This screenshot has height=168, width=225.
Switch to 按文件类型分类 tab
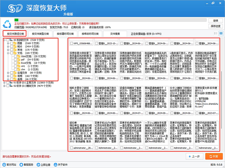click(40, 34)
